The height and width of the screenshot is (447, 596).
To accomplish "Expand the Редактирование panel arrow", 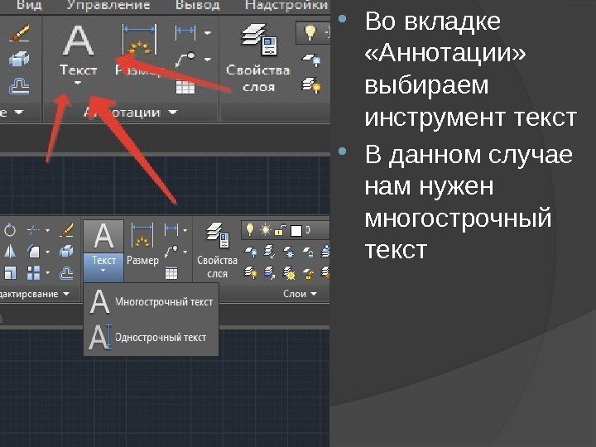I will [66, 294].
